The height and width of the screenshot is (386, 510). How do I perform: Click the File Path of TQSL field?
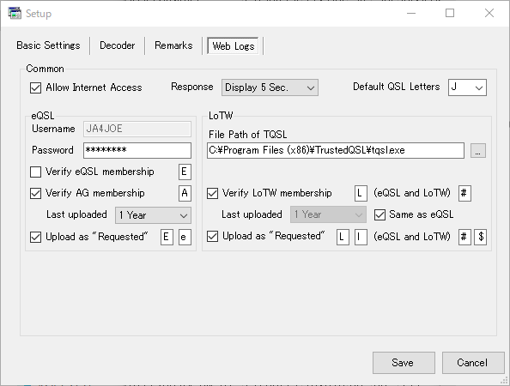coord(336,150)
